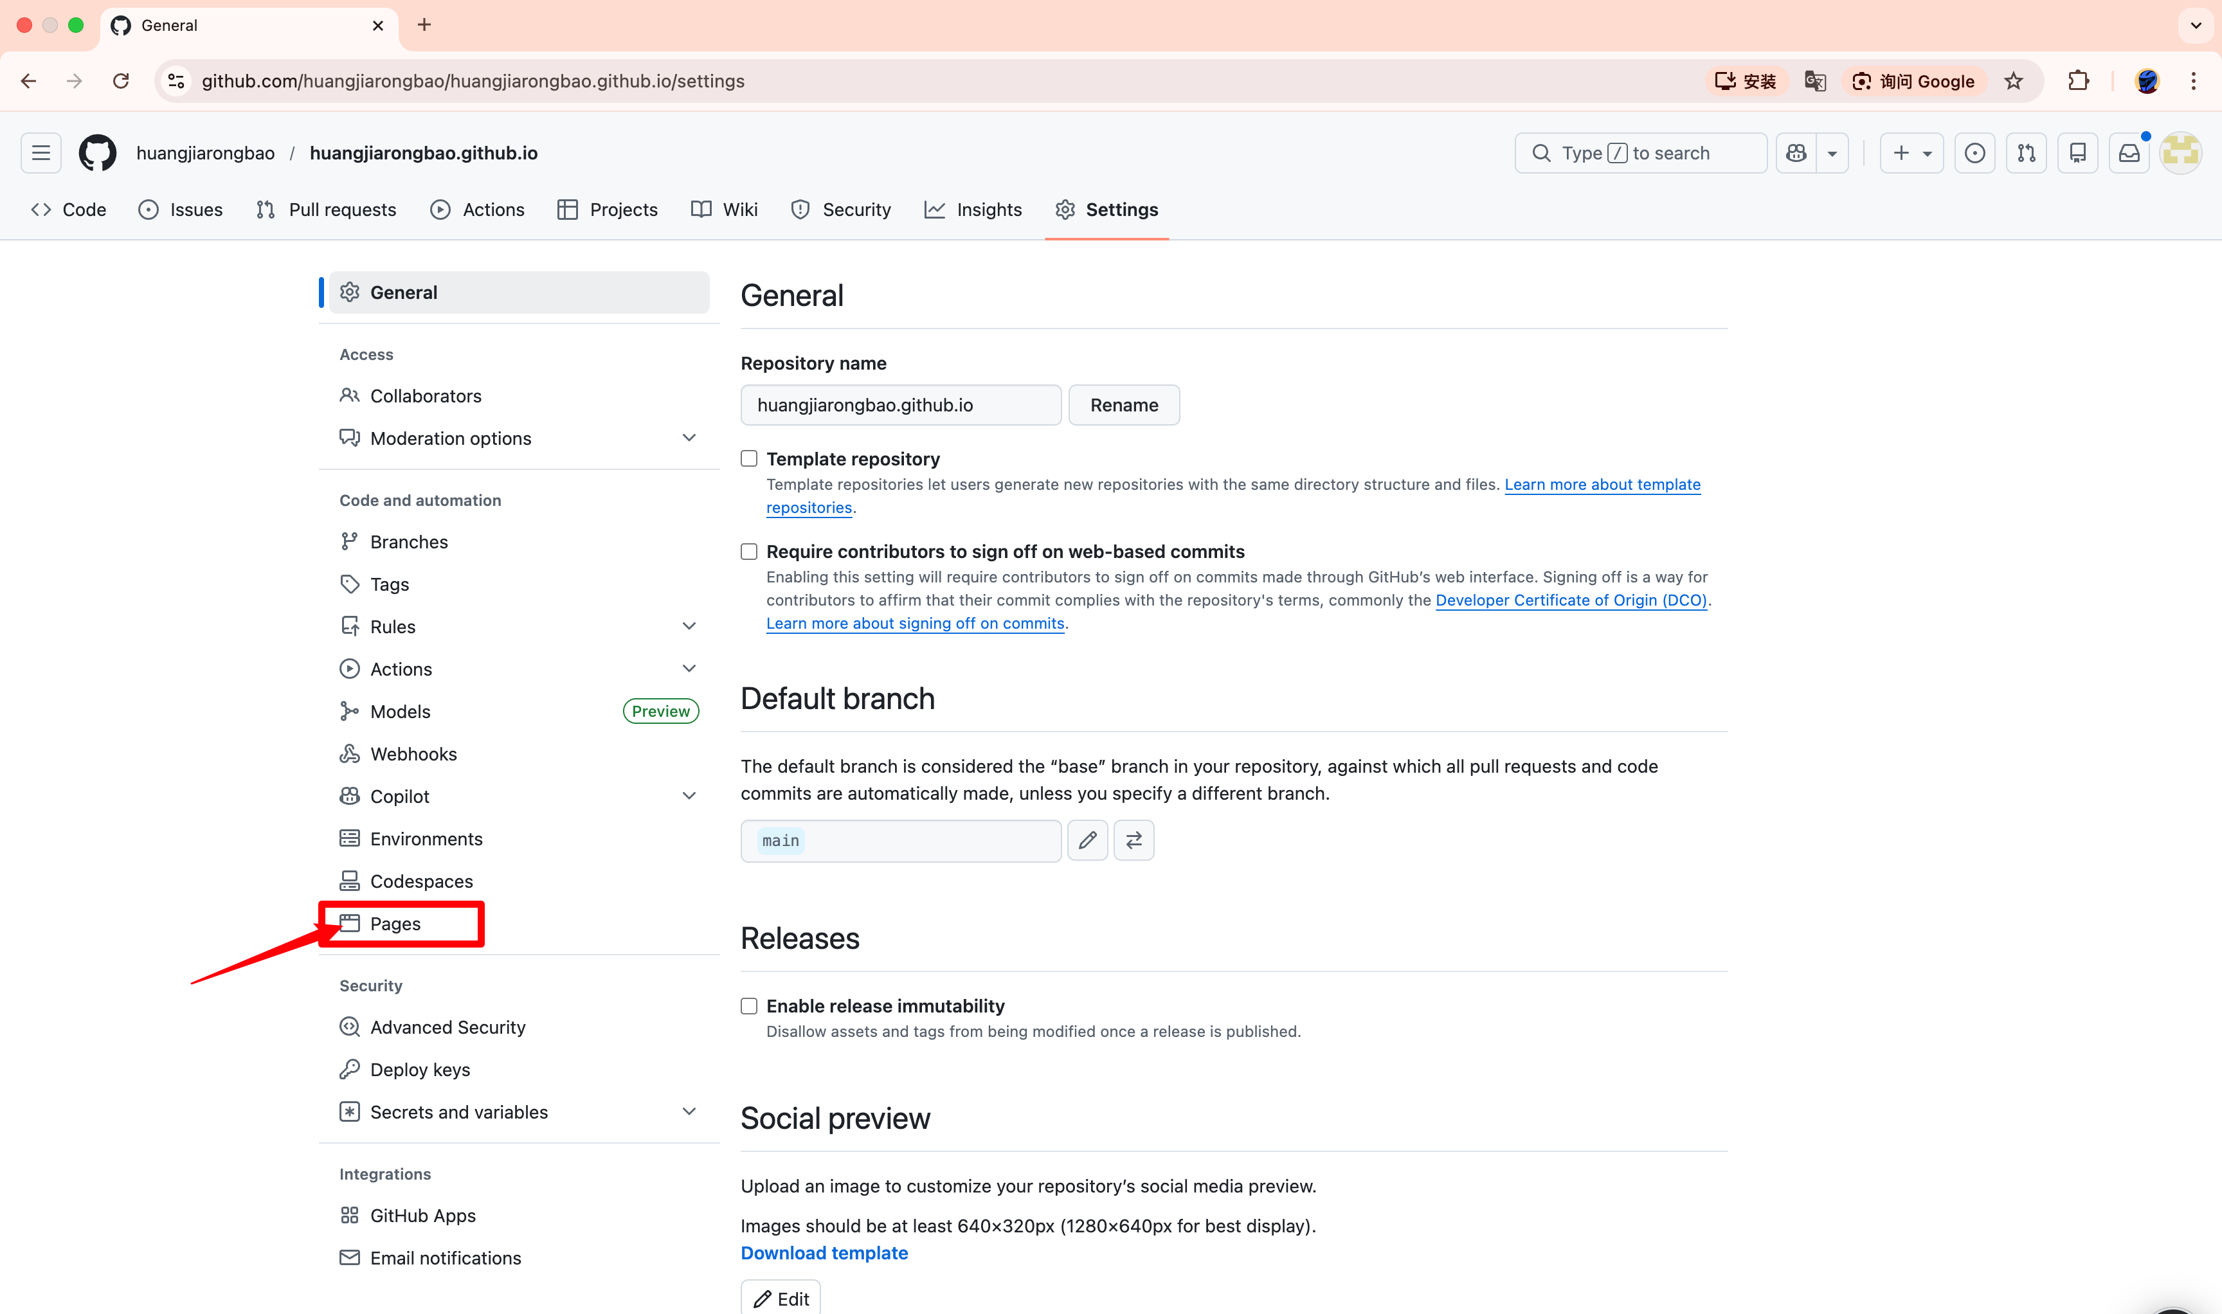Open Copilot chat icon in header
2222x1314 pixels.
click(1796, 153)
